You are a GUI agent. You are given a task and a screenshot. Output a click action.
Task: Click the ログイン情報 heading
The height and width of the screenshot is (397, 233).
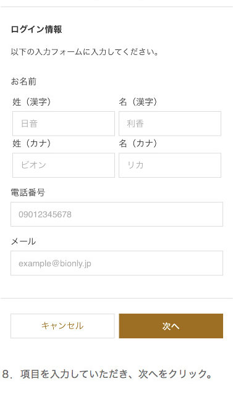tap(36, 30)
